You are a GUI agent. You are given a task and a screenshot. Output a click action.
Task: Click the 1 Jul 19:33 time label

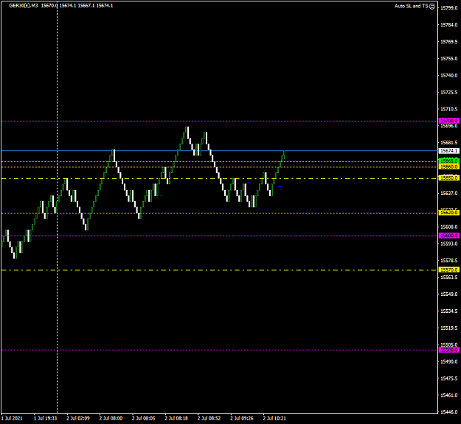point(46,418)
